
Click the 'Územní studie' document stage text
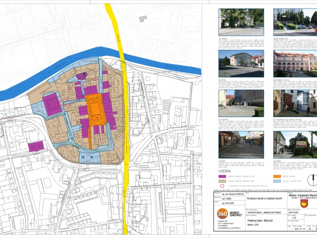point(293,212)
